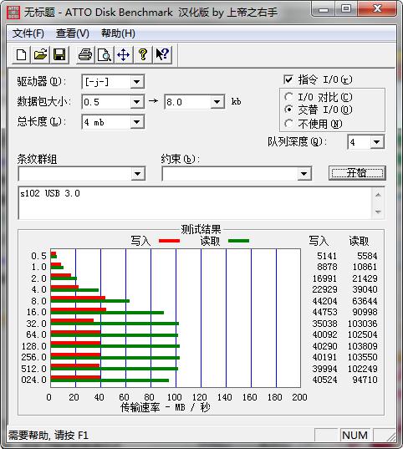Open the 驱动器 drive dropdown
Screen dimensions: 403x449
pos(137,82)
